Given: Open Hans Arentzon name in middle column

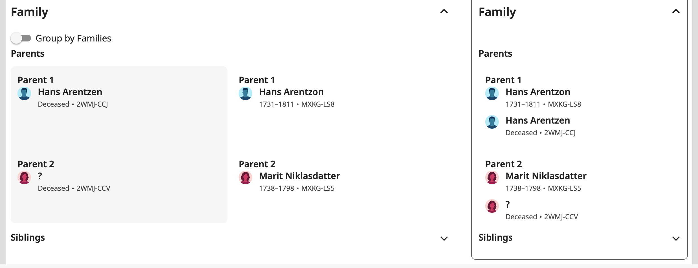Looking at the screenshot, I should (x=291, y=92).
